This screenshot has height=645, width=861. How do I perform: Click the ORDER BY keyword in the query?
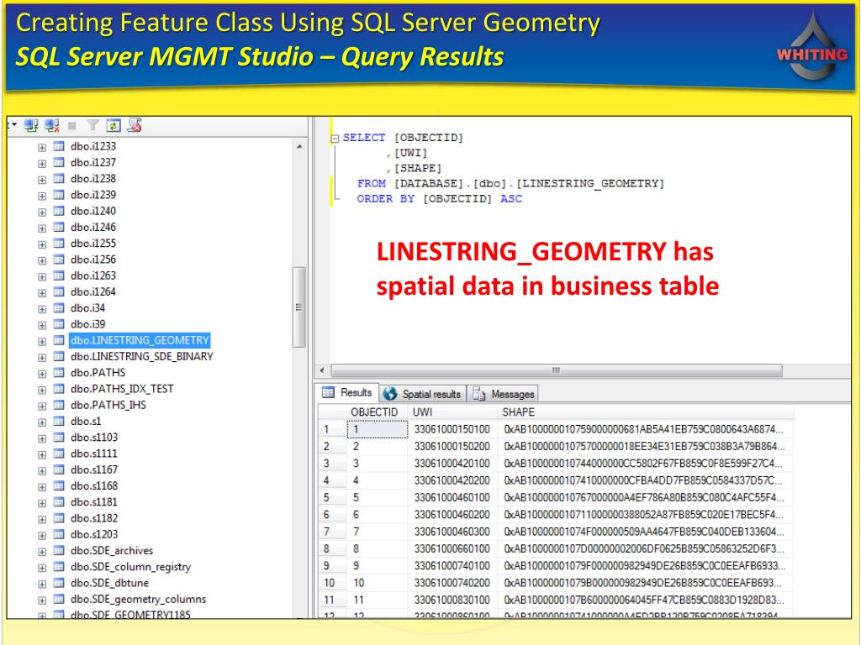coord(385,199)
